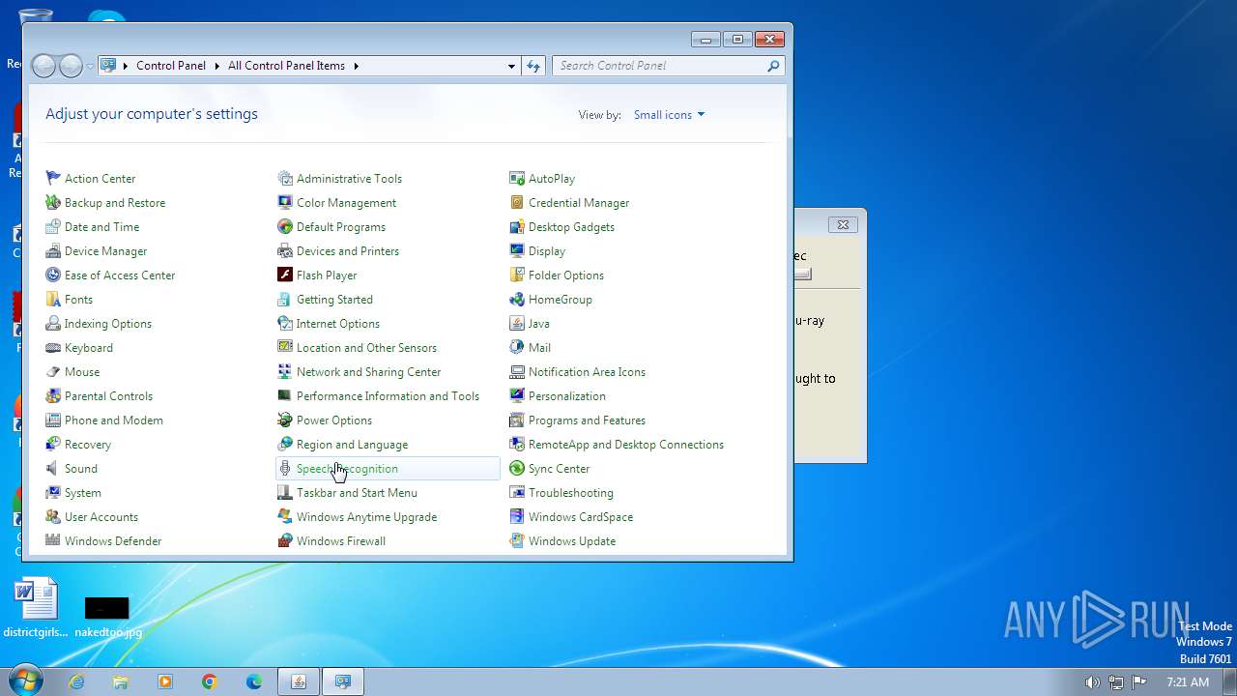Expand the All Control Panel Items breadcrumb arrow
The width and height of the screenshot is (1237, 696).
[x=356, y=66]
